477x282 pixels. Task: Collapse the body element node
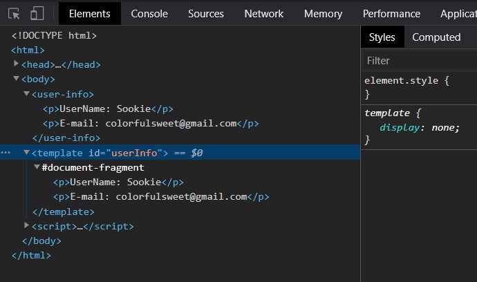tap(17, 79)
